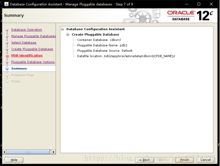220x166 pixels.
Task: Close the Database Configuration Assistant window
Action: coord(211,4)
